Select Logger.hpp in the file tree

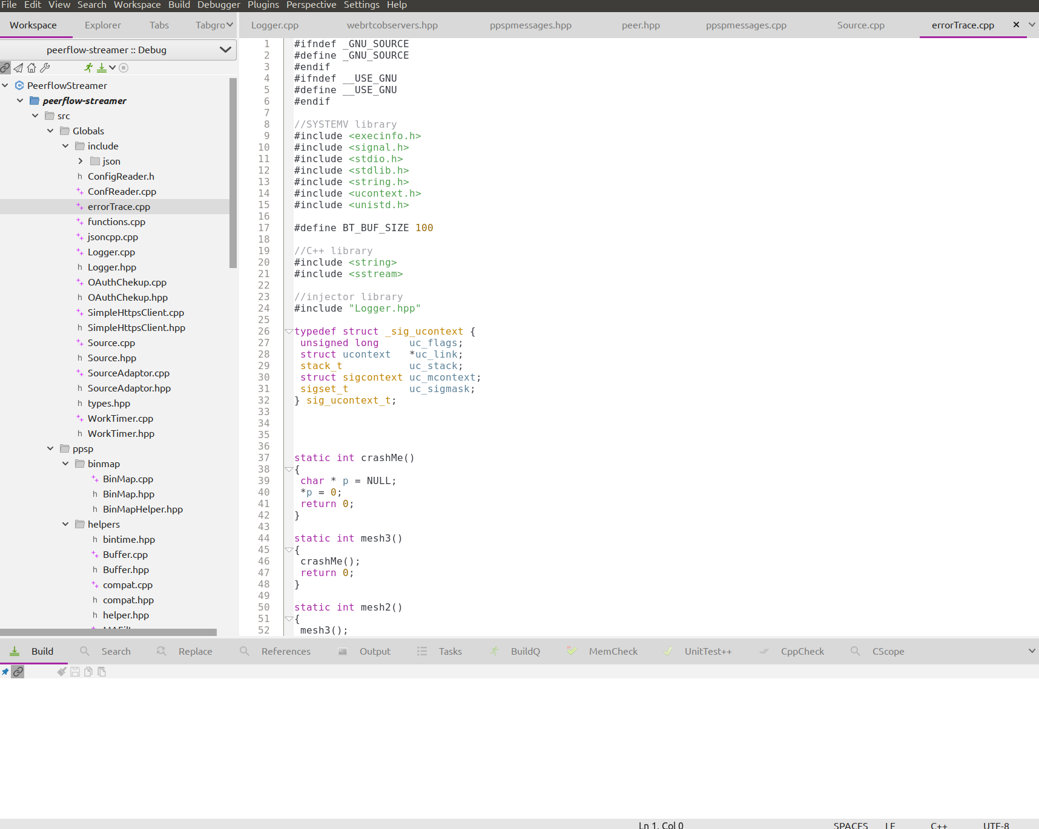pyautogui.click(x=112, y=267)
